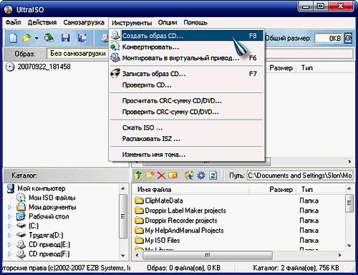Click the disc icon next to Создать образ CD

(115, 36)
